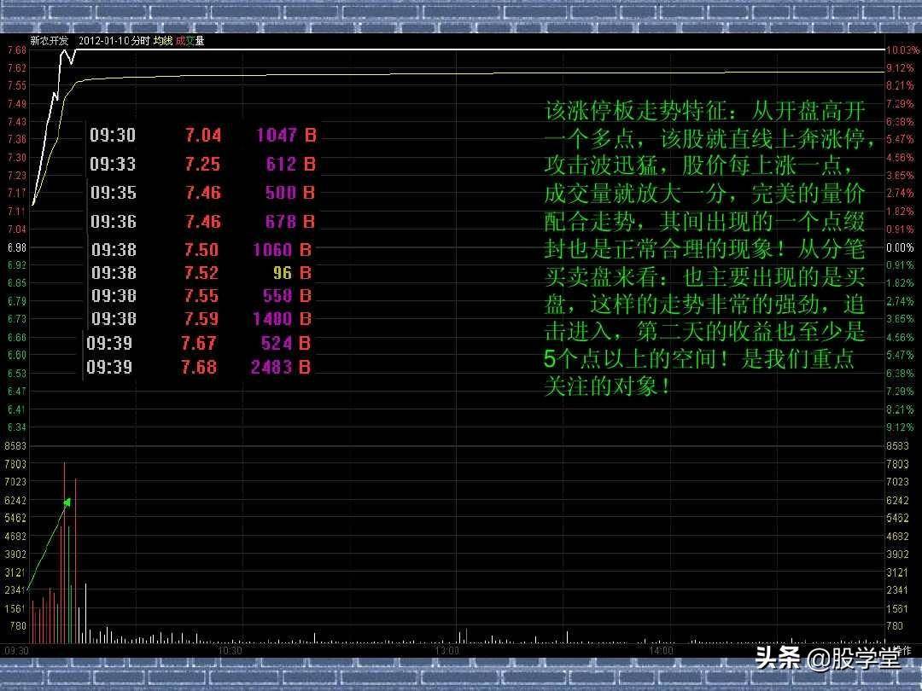Click 7803 on the right volume axis
Viewport: 922px width, 691px height.
pyautogui.click(x=897, y=464)
